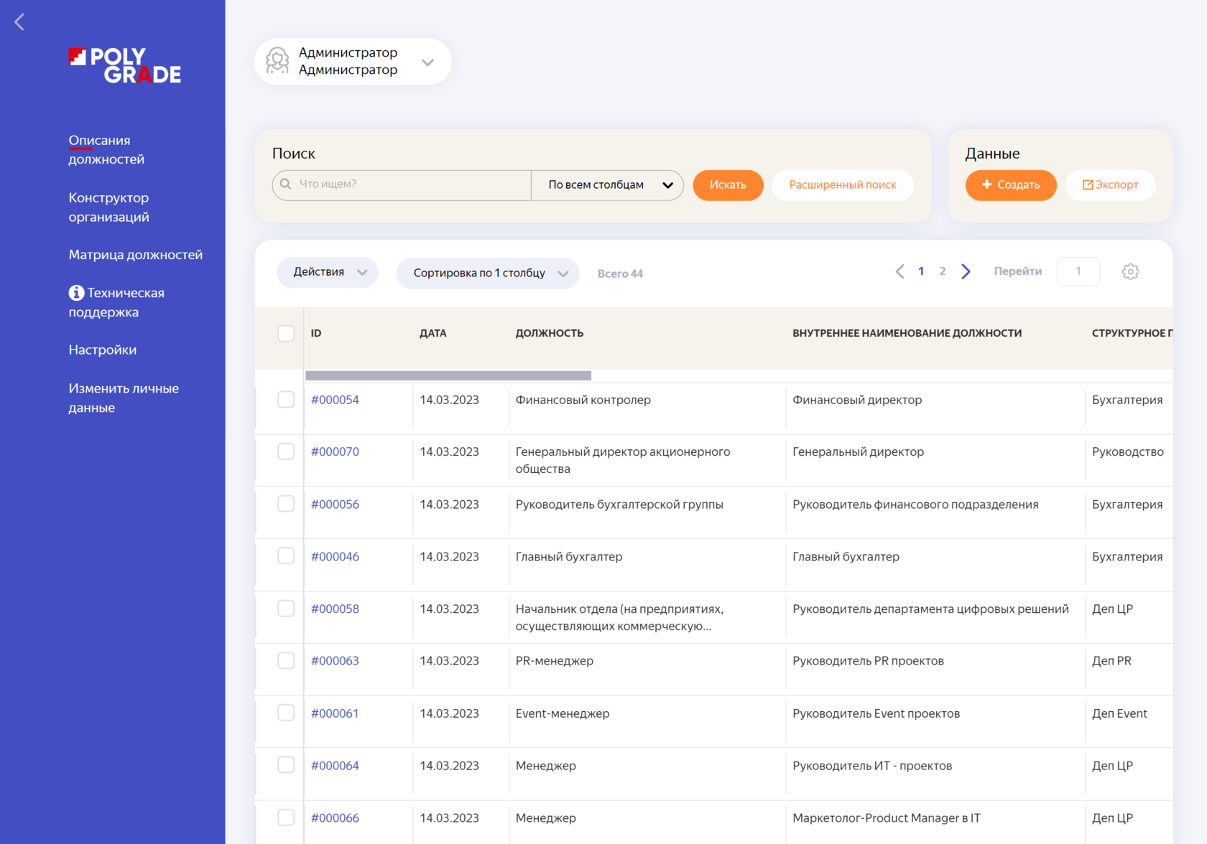Open table settings gear icon

coord(1130,271)
